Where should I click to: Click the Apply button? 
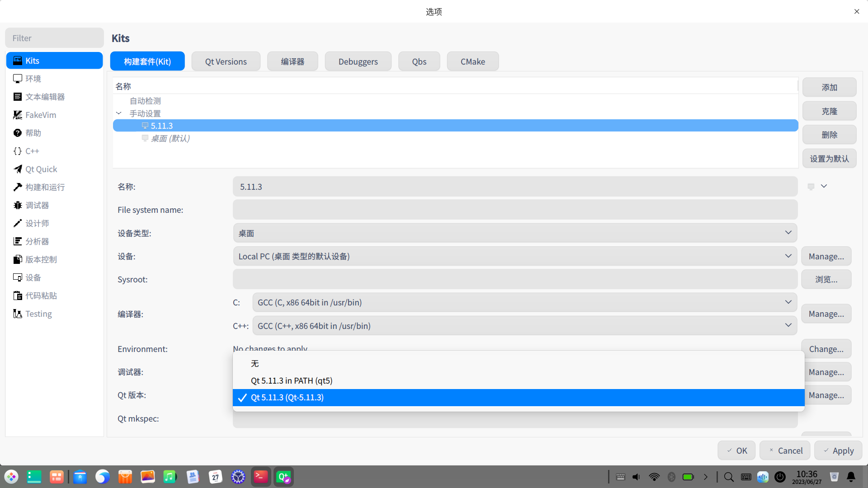(x=838, y=450)
